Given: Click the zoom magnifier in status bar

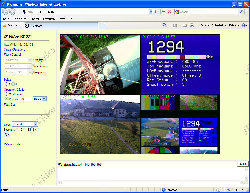Looking at the screenshot, I should (229, 190).
